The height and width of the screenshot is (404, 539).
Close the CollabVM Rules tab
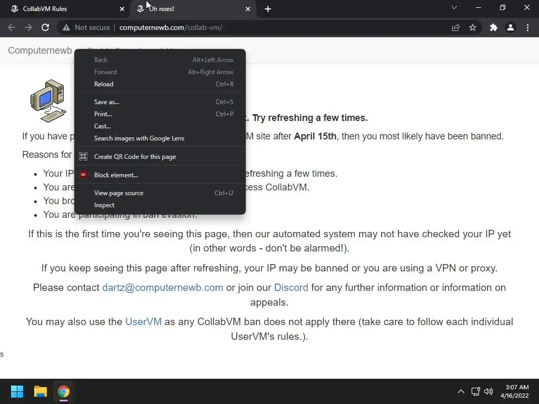122,9
